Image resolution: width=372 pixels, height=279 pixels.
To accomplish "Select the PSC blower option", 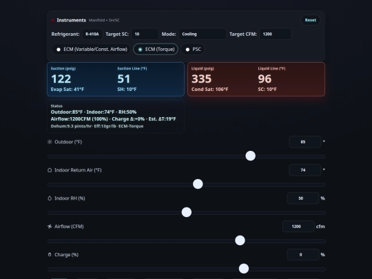I will 193,50.
